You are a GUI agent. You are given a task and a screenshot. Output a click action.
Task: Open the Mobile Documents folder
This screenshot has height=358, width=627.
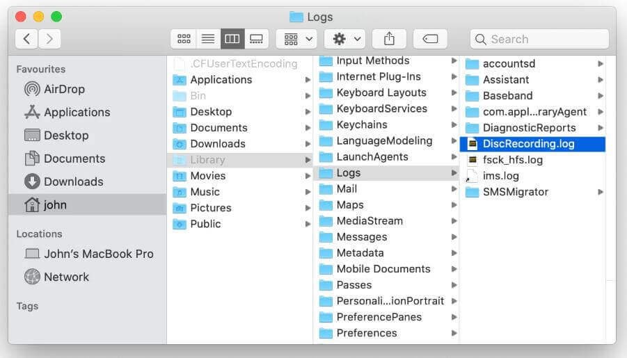pyautogui.click(x=387, y=269)
